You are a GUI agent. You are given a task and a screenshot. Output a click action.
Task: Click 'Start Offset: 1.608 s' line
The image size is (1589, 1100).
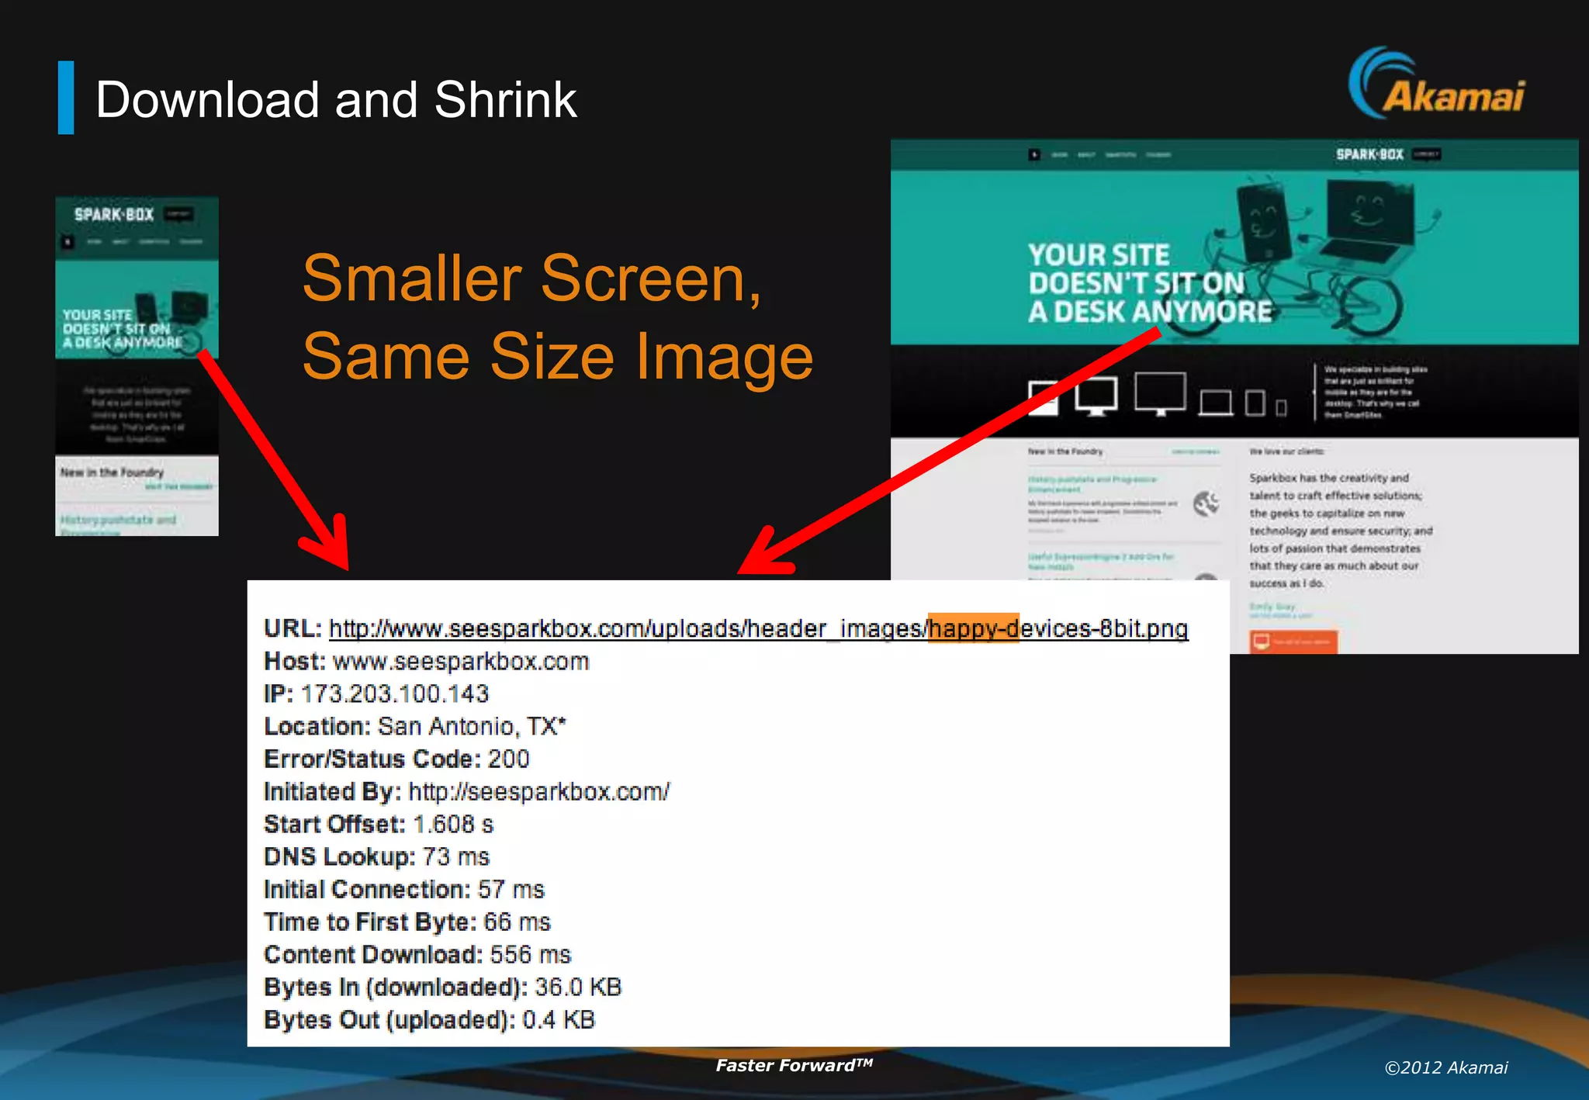379,824
